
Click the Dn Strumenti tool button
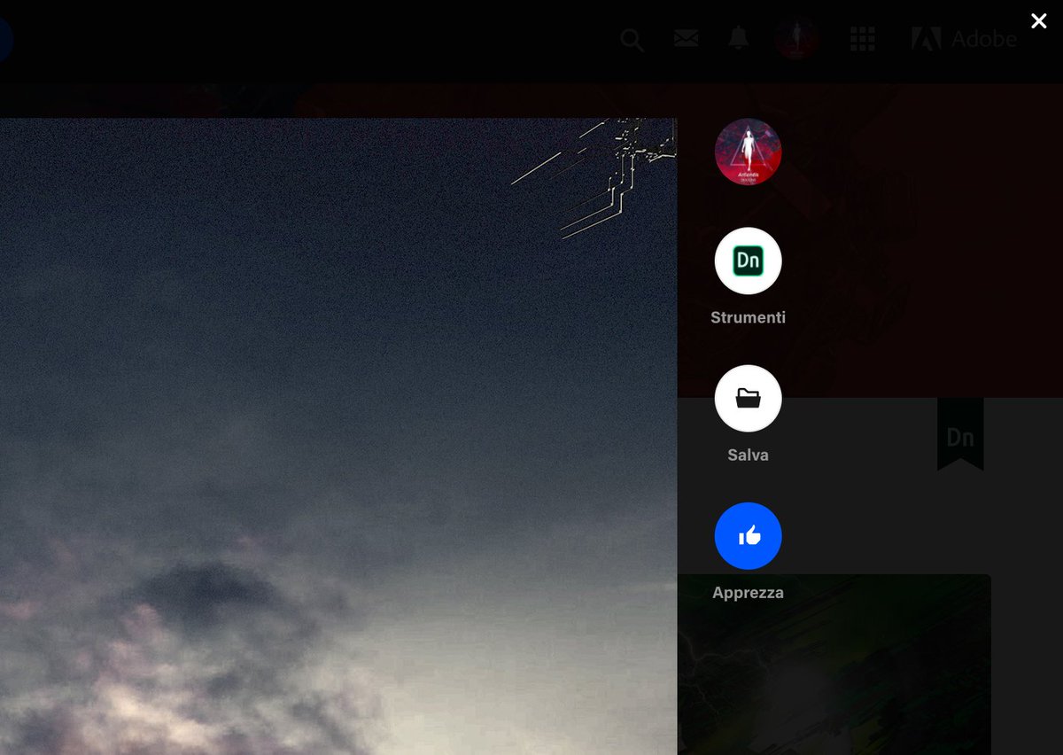click(748, 261)
